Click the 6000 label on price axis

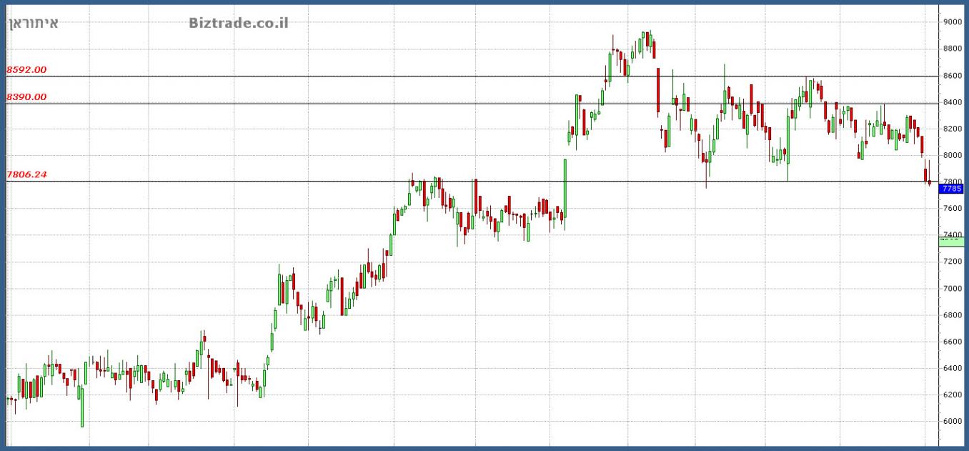tap(952, 422)
